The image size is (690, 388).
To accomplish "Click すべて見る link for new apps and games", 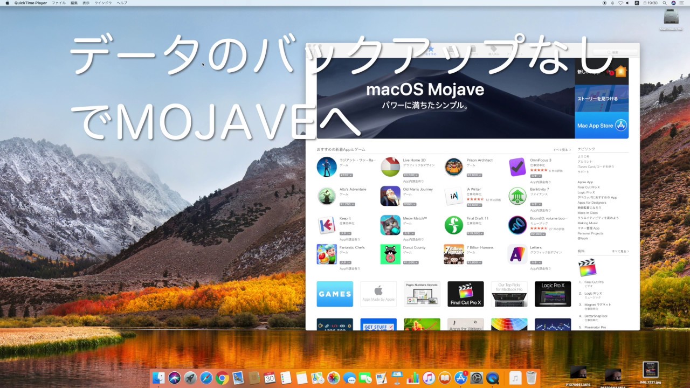I will (x=562, y=149).
